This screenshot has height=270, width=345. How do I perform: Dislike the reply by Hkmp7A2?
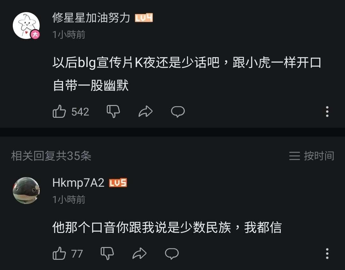(x=107, y=253)
